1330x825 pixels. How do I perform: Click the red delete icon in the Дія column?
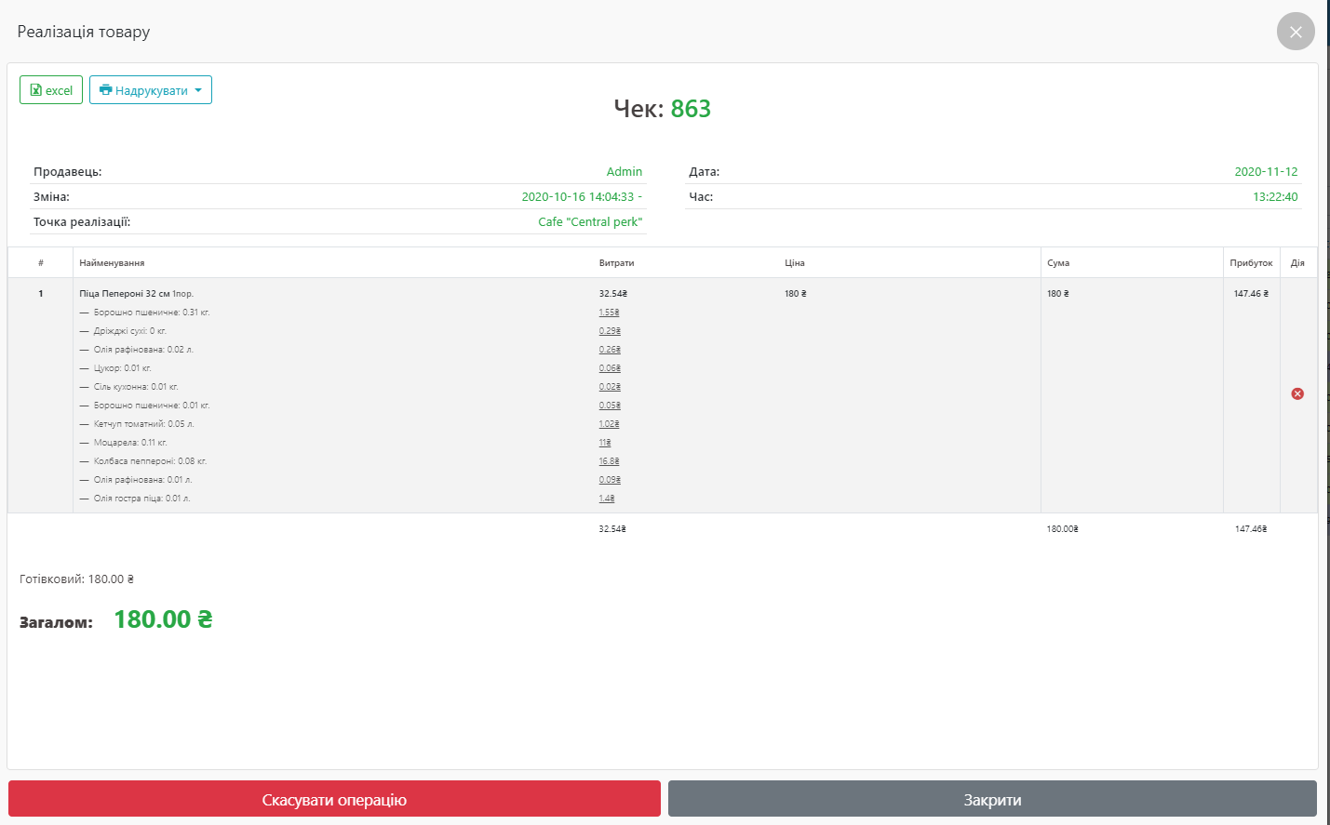point(1297,394)
